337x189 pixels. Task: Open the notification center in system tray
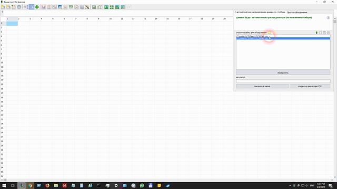click(330, 185)
